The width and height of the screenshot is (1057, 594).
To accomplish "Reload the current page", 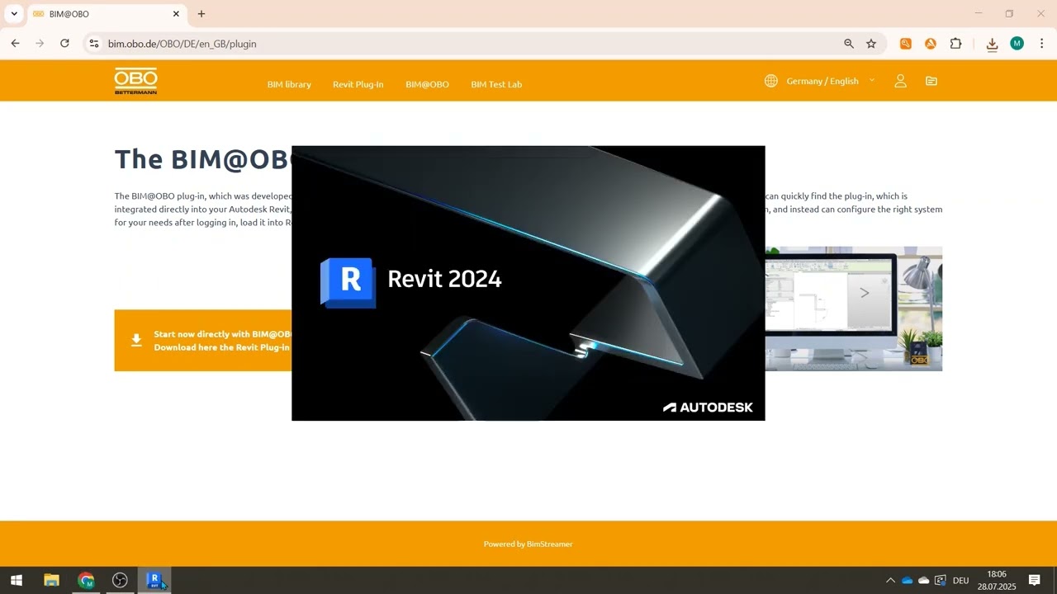I will click(64, 44).
